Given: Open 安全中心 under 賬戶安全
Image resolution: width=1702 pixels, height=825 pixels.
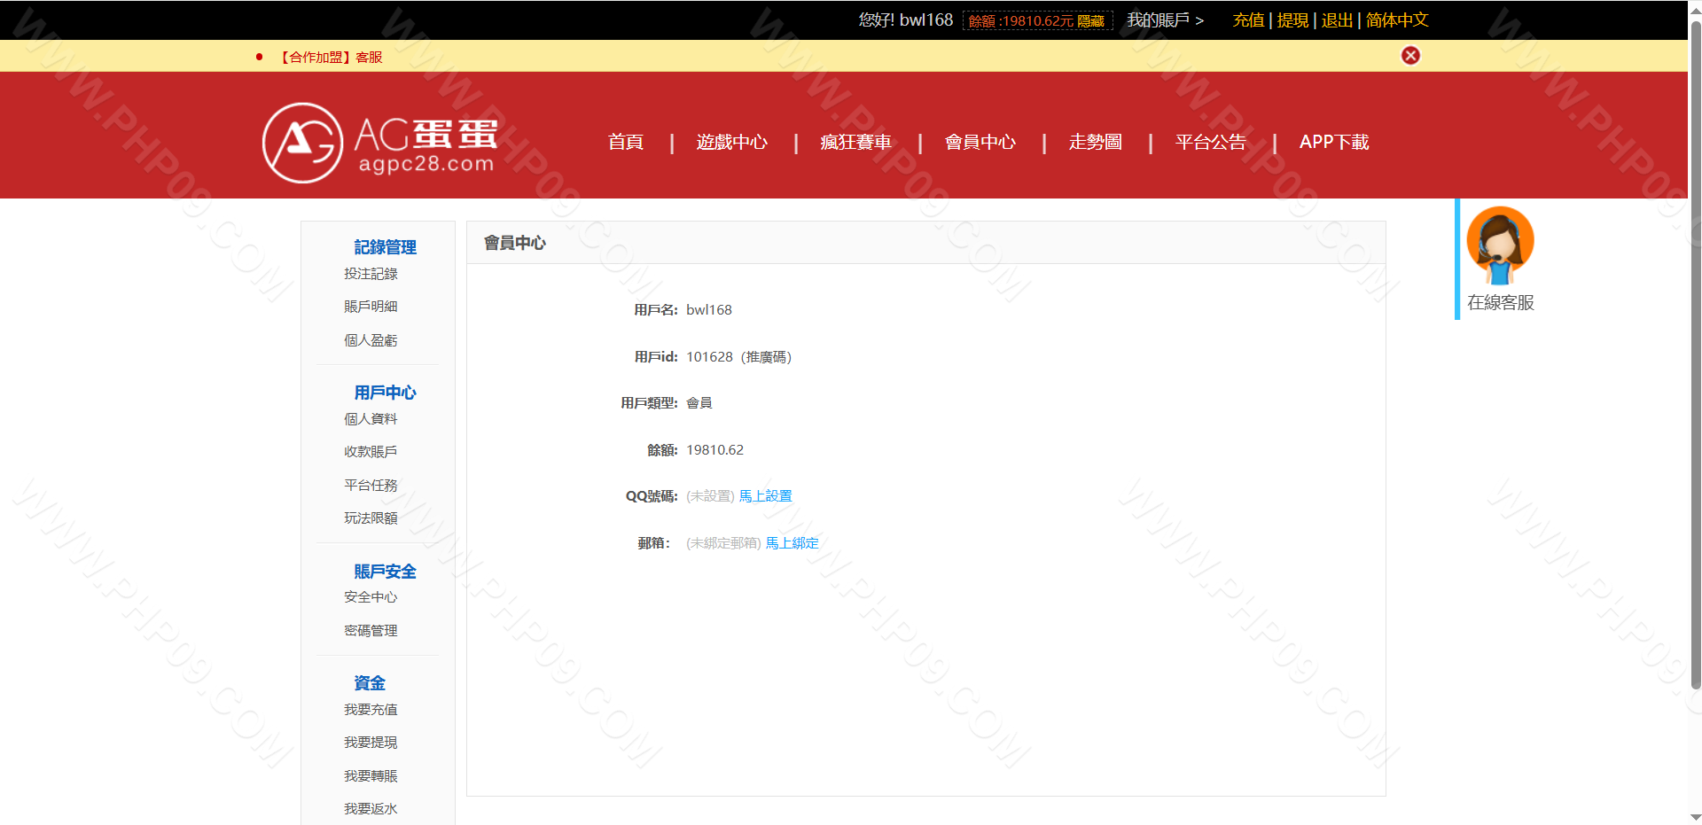Looking at the screenshot, I should 371,597.
